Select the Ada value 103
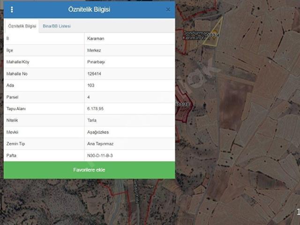300x225 pixels. tap(90, 85)
